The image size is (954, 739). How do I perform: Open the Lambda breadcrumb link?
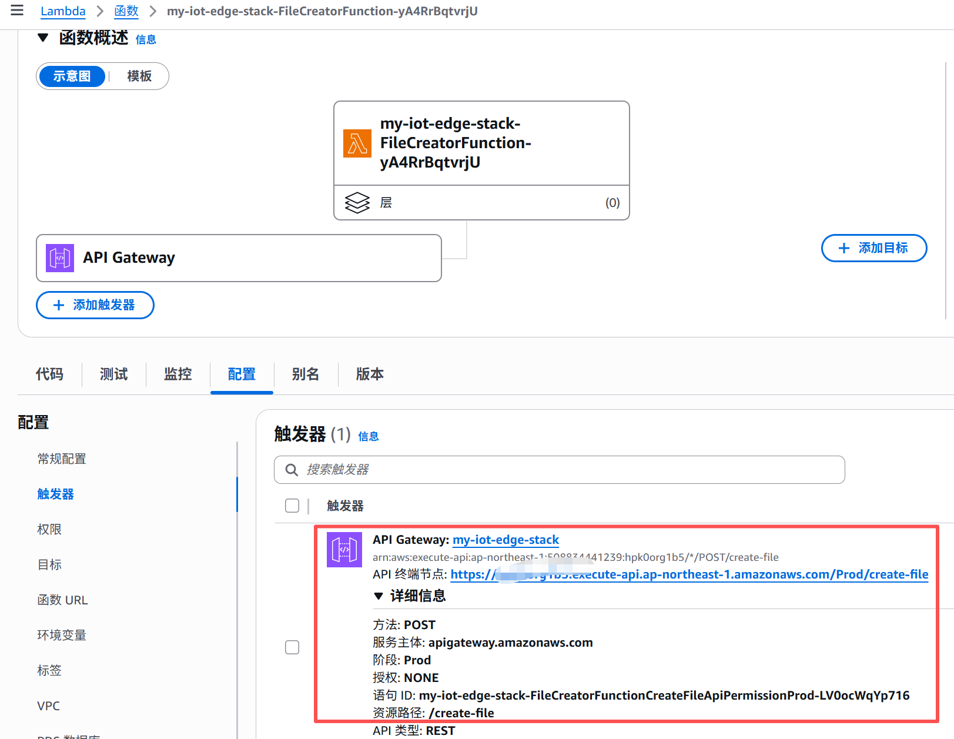(63, 11)
